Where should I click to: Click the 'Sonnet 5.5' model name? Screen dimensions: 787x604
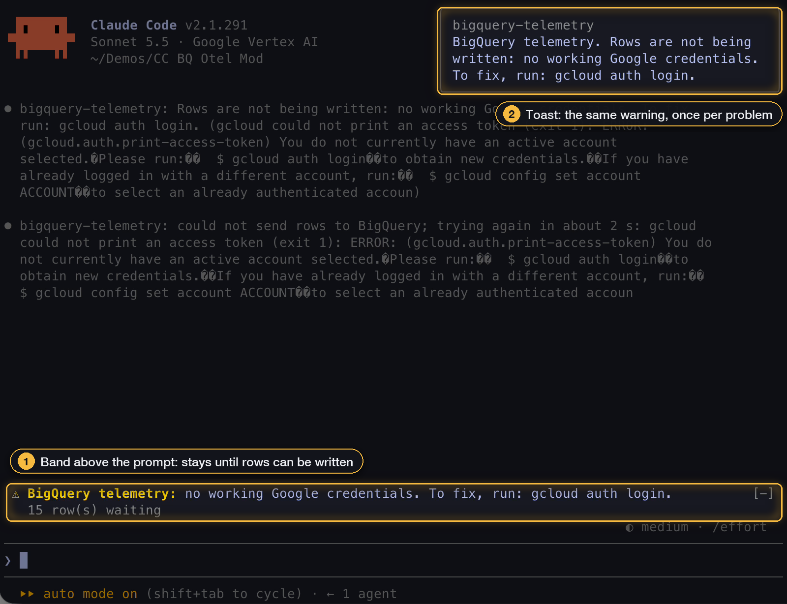point(130,42)
